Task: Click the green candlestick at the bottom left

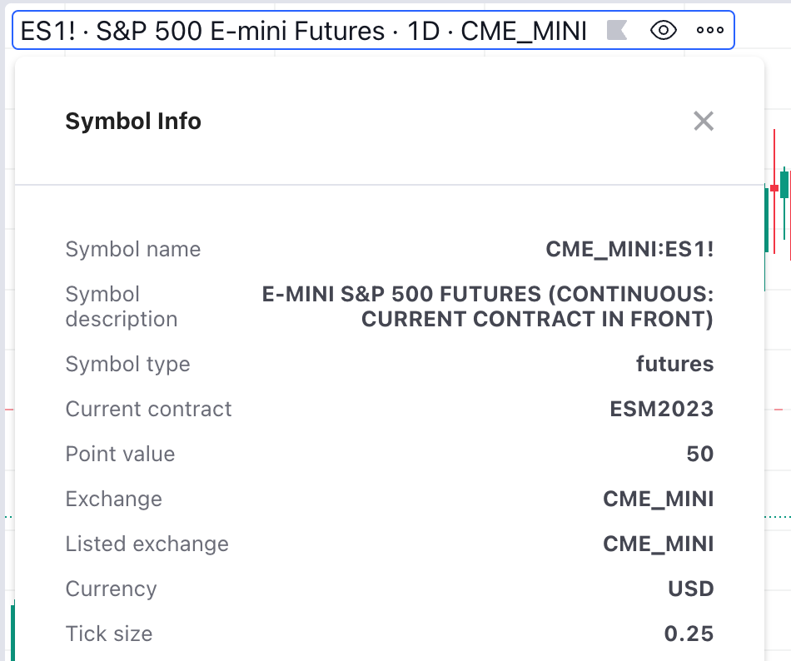Action: tap(12, 633)
